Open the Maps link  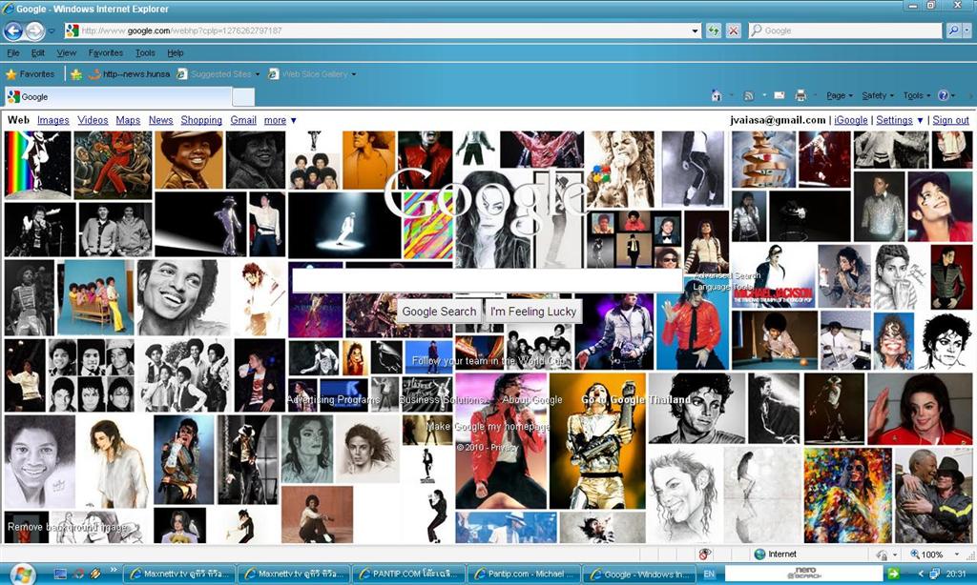point(128,120)
